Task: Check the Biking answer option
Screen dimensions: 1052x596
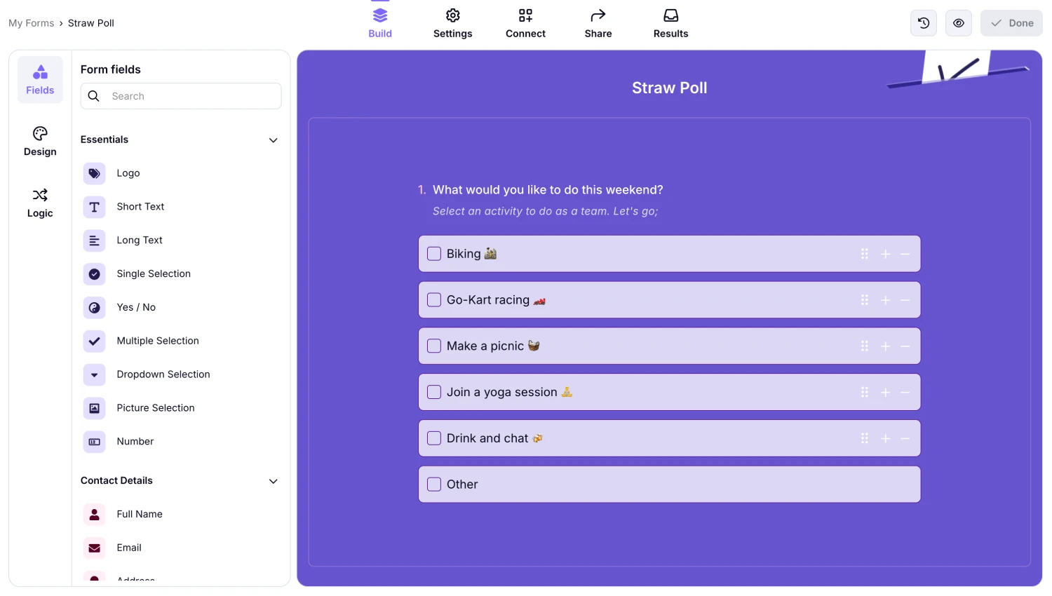Action: 433,253
